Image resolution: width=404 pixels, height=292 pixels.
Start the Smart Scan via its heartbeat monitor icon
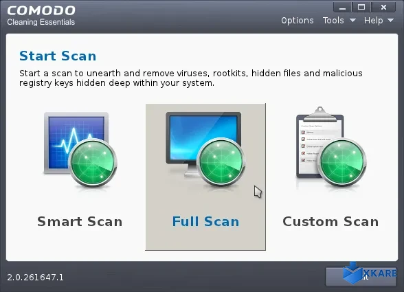[x=80, y=150]
